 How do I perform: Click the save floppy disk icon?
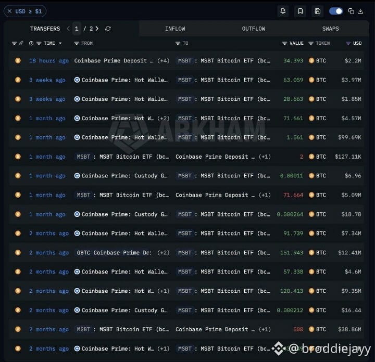click(x=318, y=11)
